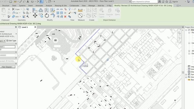Click the Match Type Properties icon
The height and width of the screenshot is (109, 194).
coord(9,17)
